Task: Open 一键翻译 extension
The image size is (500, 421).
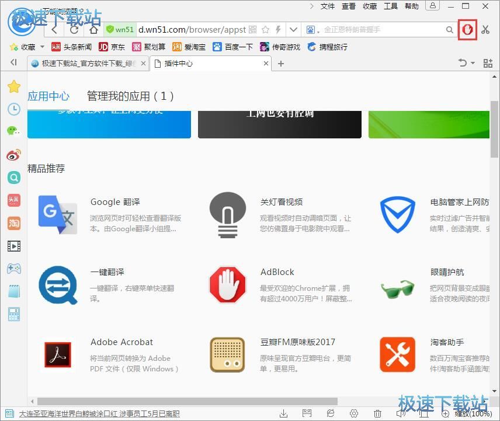Action: point(107,272)
